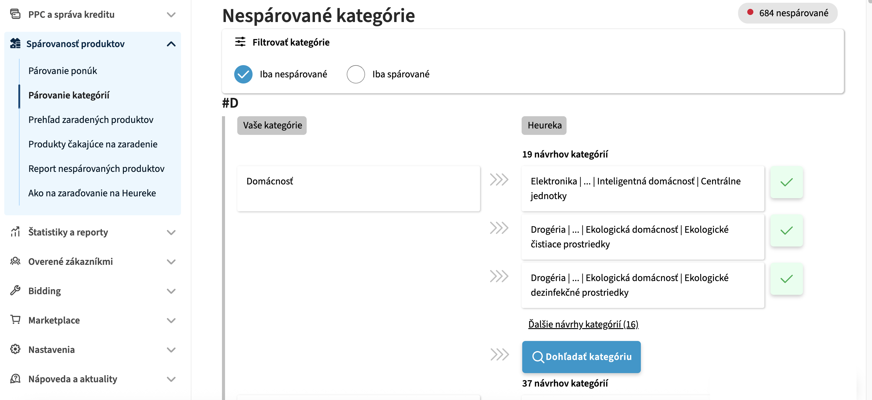Click the Overené zákazníkmi people icon
The image size is (872, 400).
[x=15, y=261]
